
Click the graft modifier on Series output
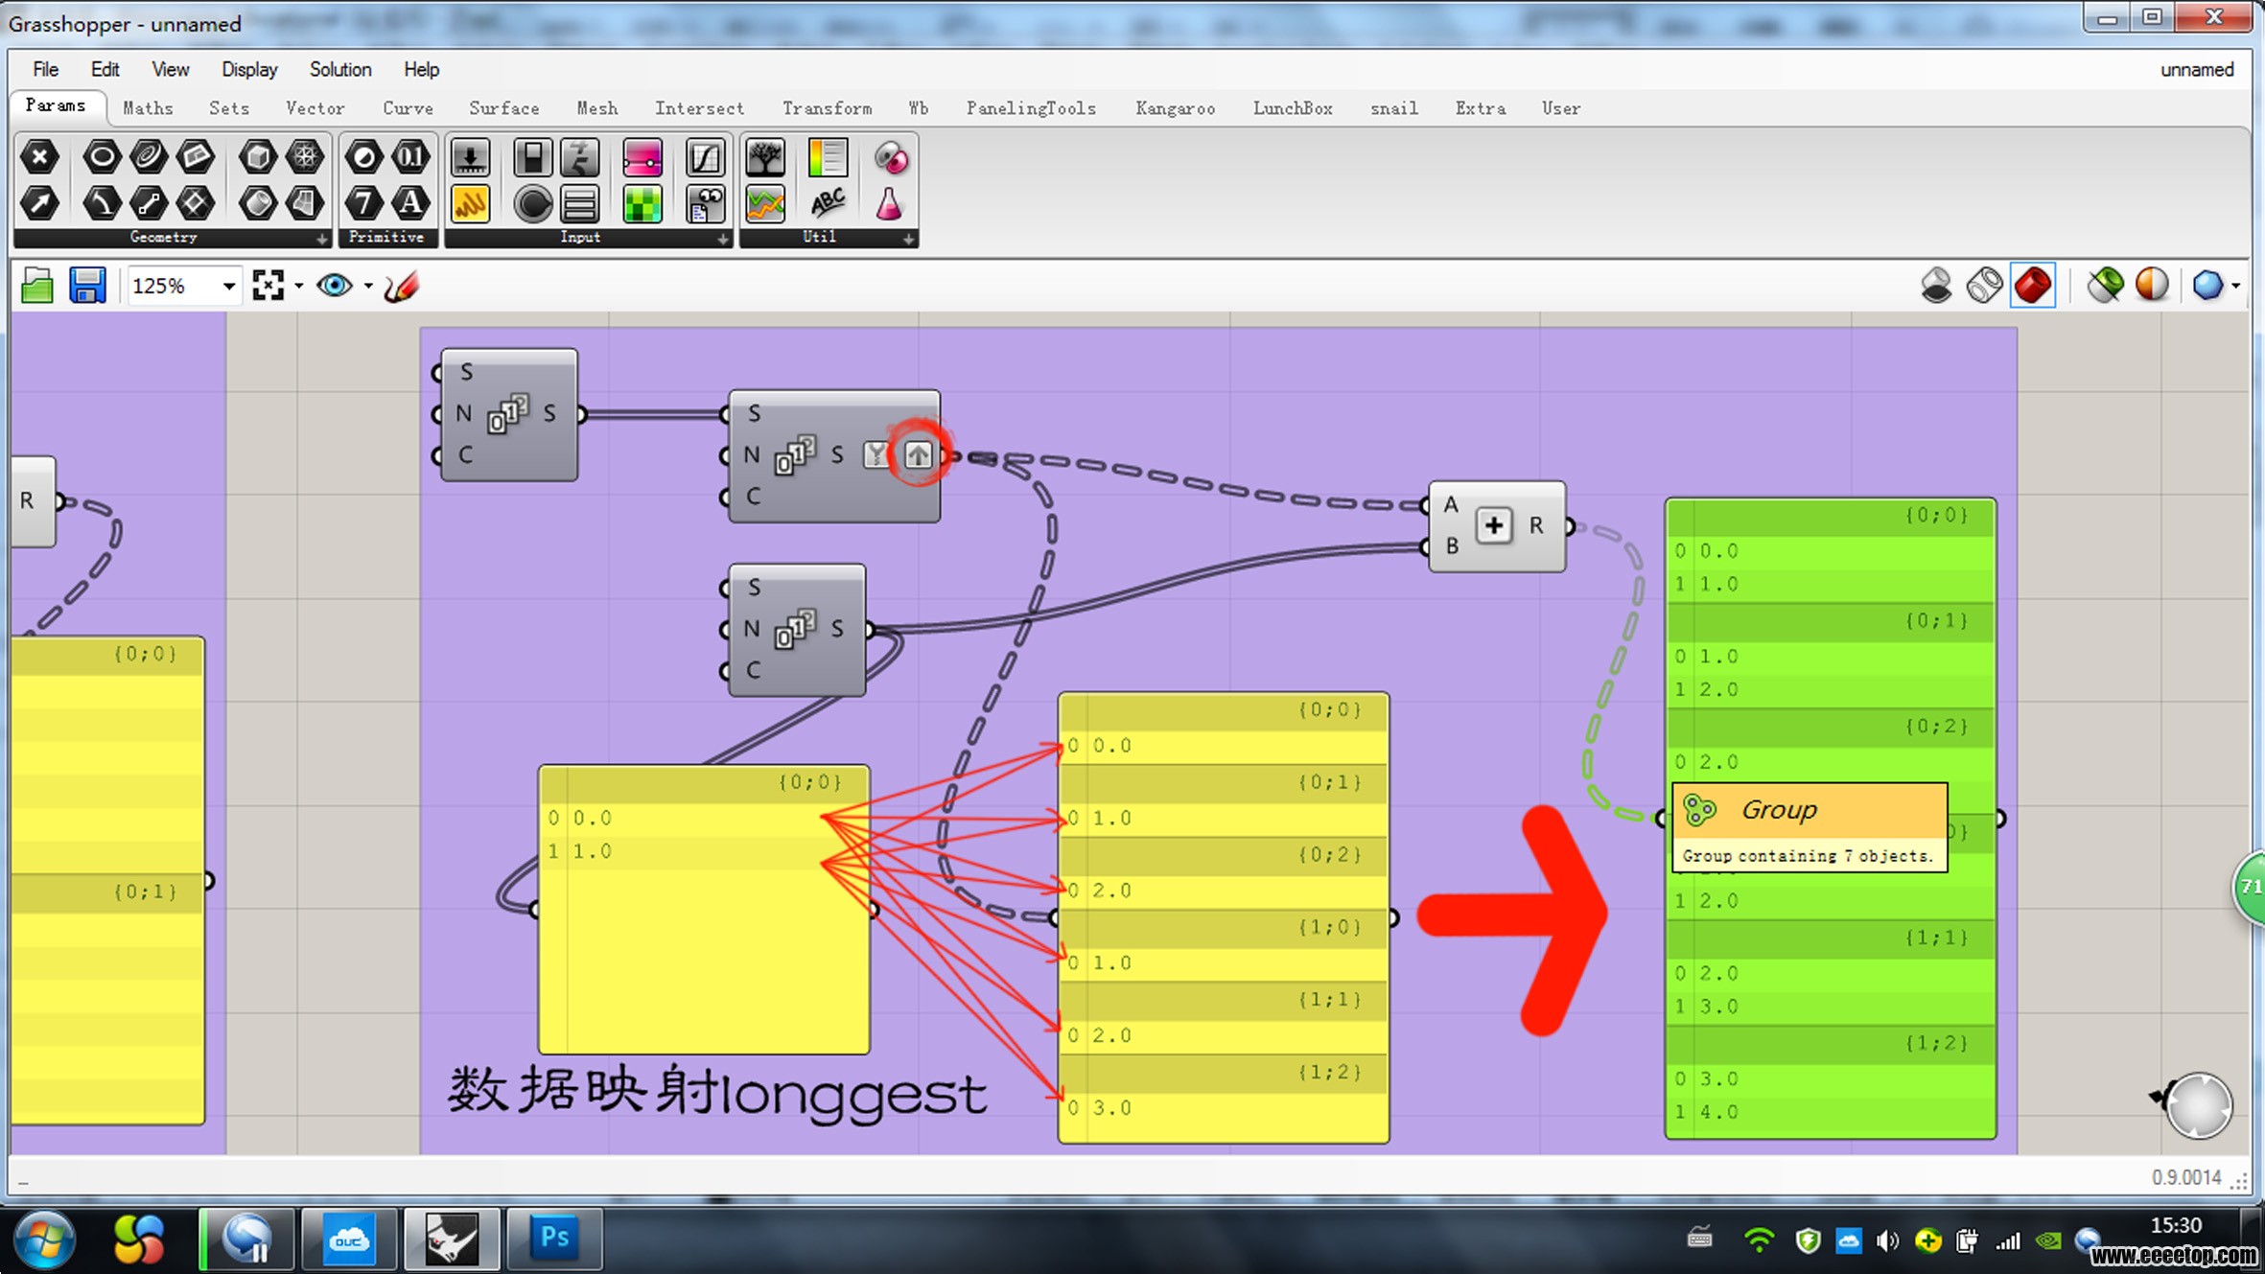tap(918, 454)
